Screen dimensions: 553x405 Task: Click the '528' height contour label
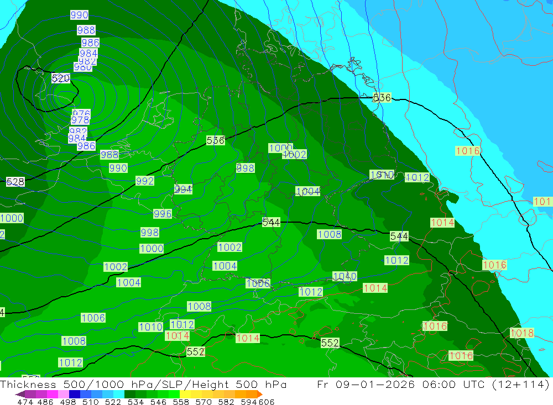(x=15, y=182)
